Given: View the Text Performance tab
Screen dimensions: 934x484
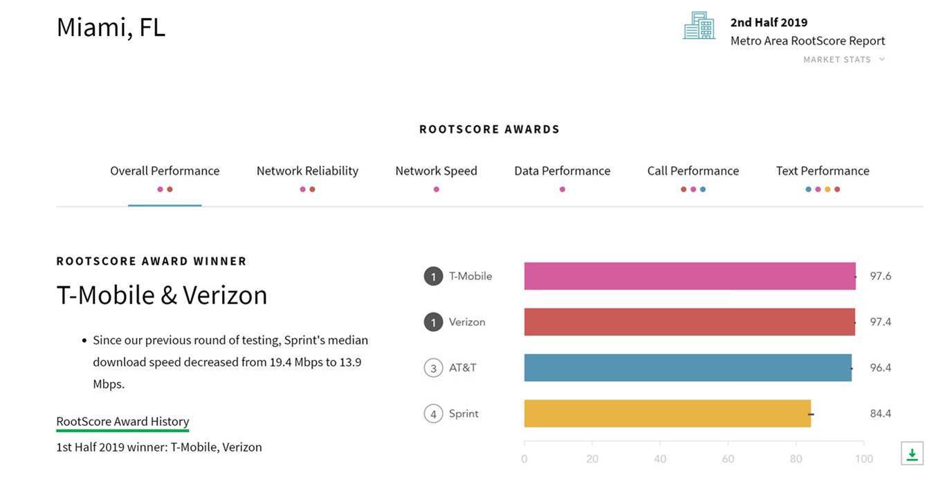Looking at the screenshot, I should click(823, 171).
